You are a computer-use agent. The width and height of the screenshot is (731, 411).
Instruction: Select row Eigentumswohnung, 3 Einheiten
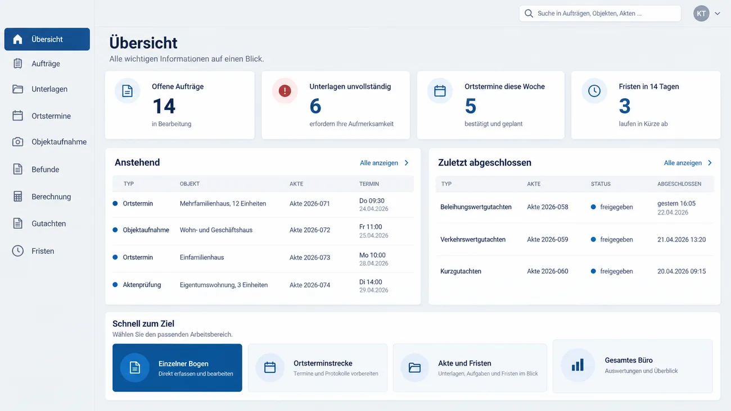coord(263,286)
